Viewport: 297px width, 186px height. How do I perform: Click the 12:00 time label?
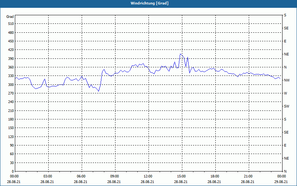tap(148, 176)
